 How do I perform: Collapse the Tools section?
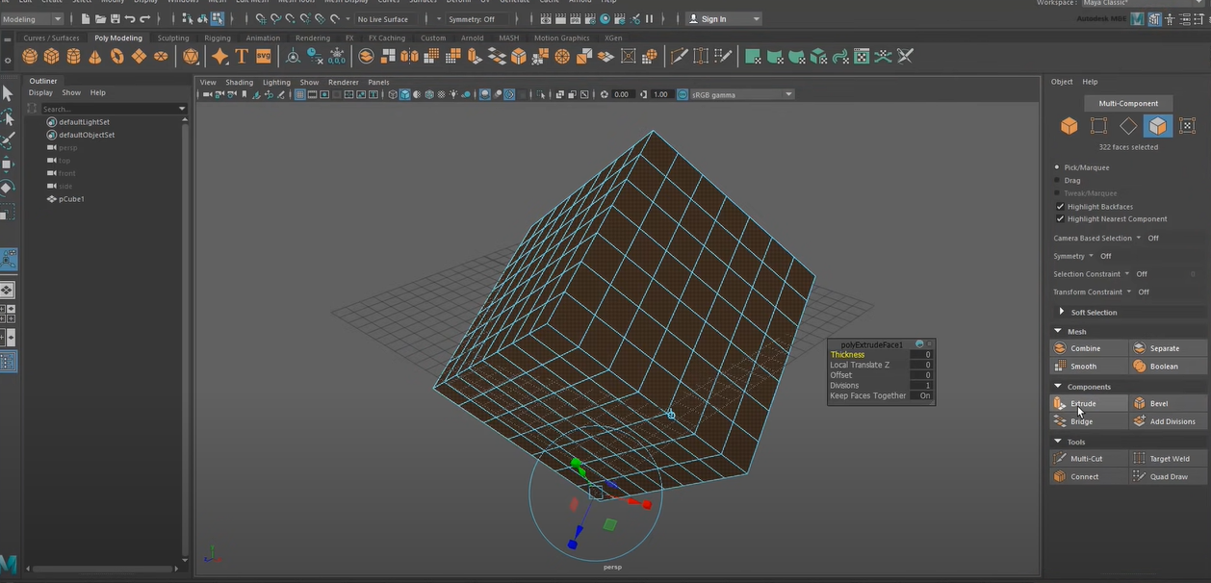coord(1058,442)
